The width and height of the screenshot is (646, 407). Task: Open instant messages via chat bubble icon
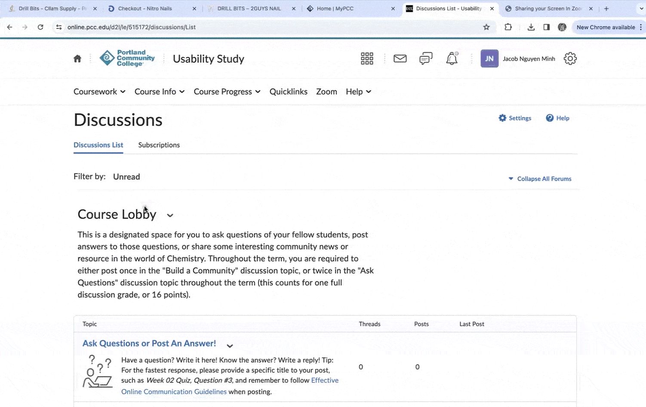click(425, 59)
